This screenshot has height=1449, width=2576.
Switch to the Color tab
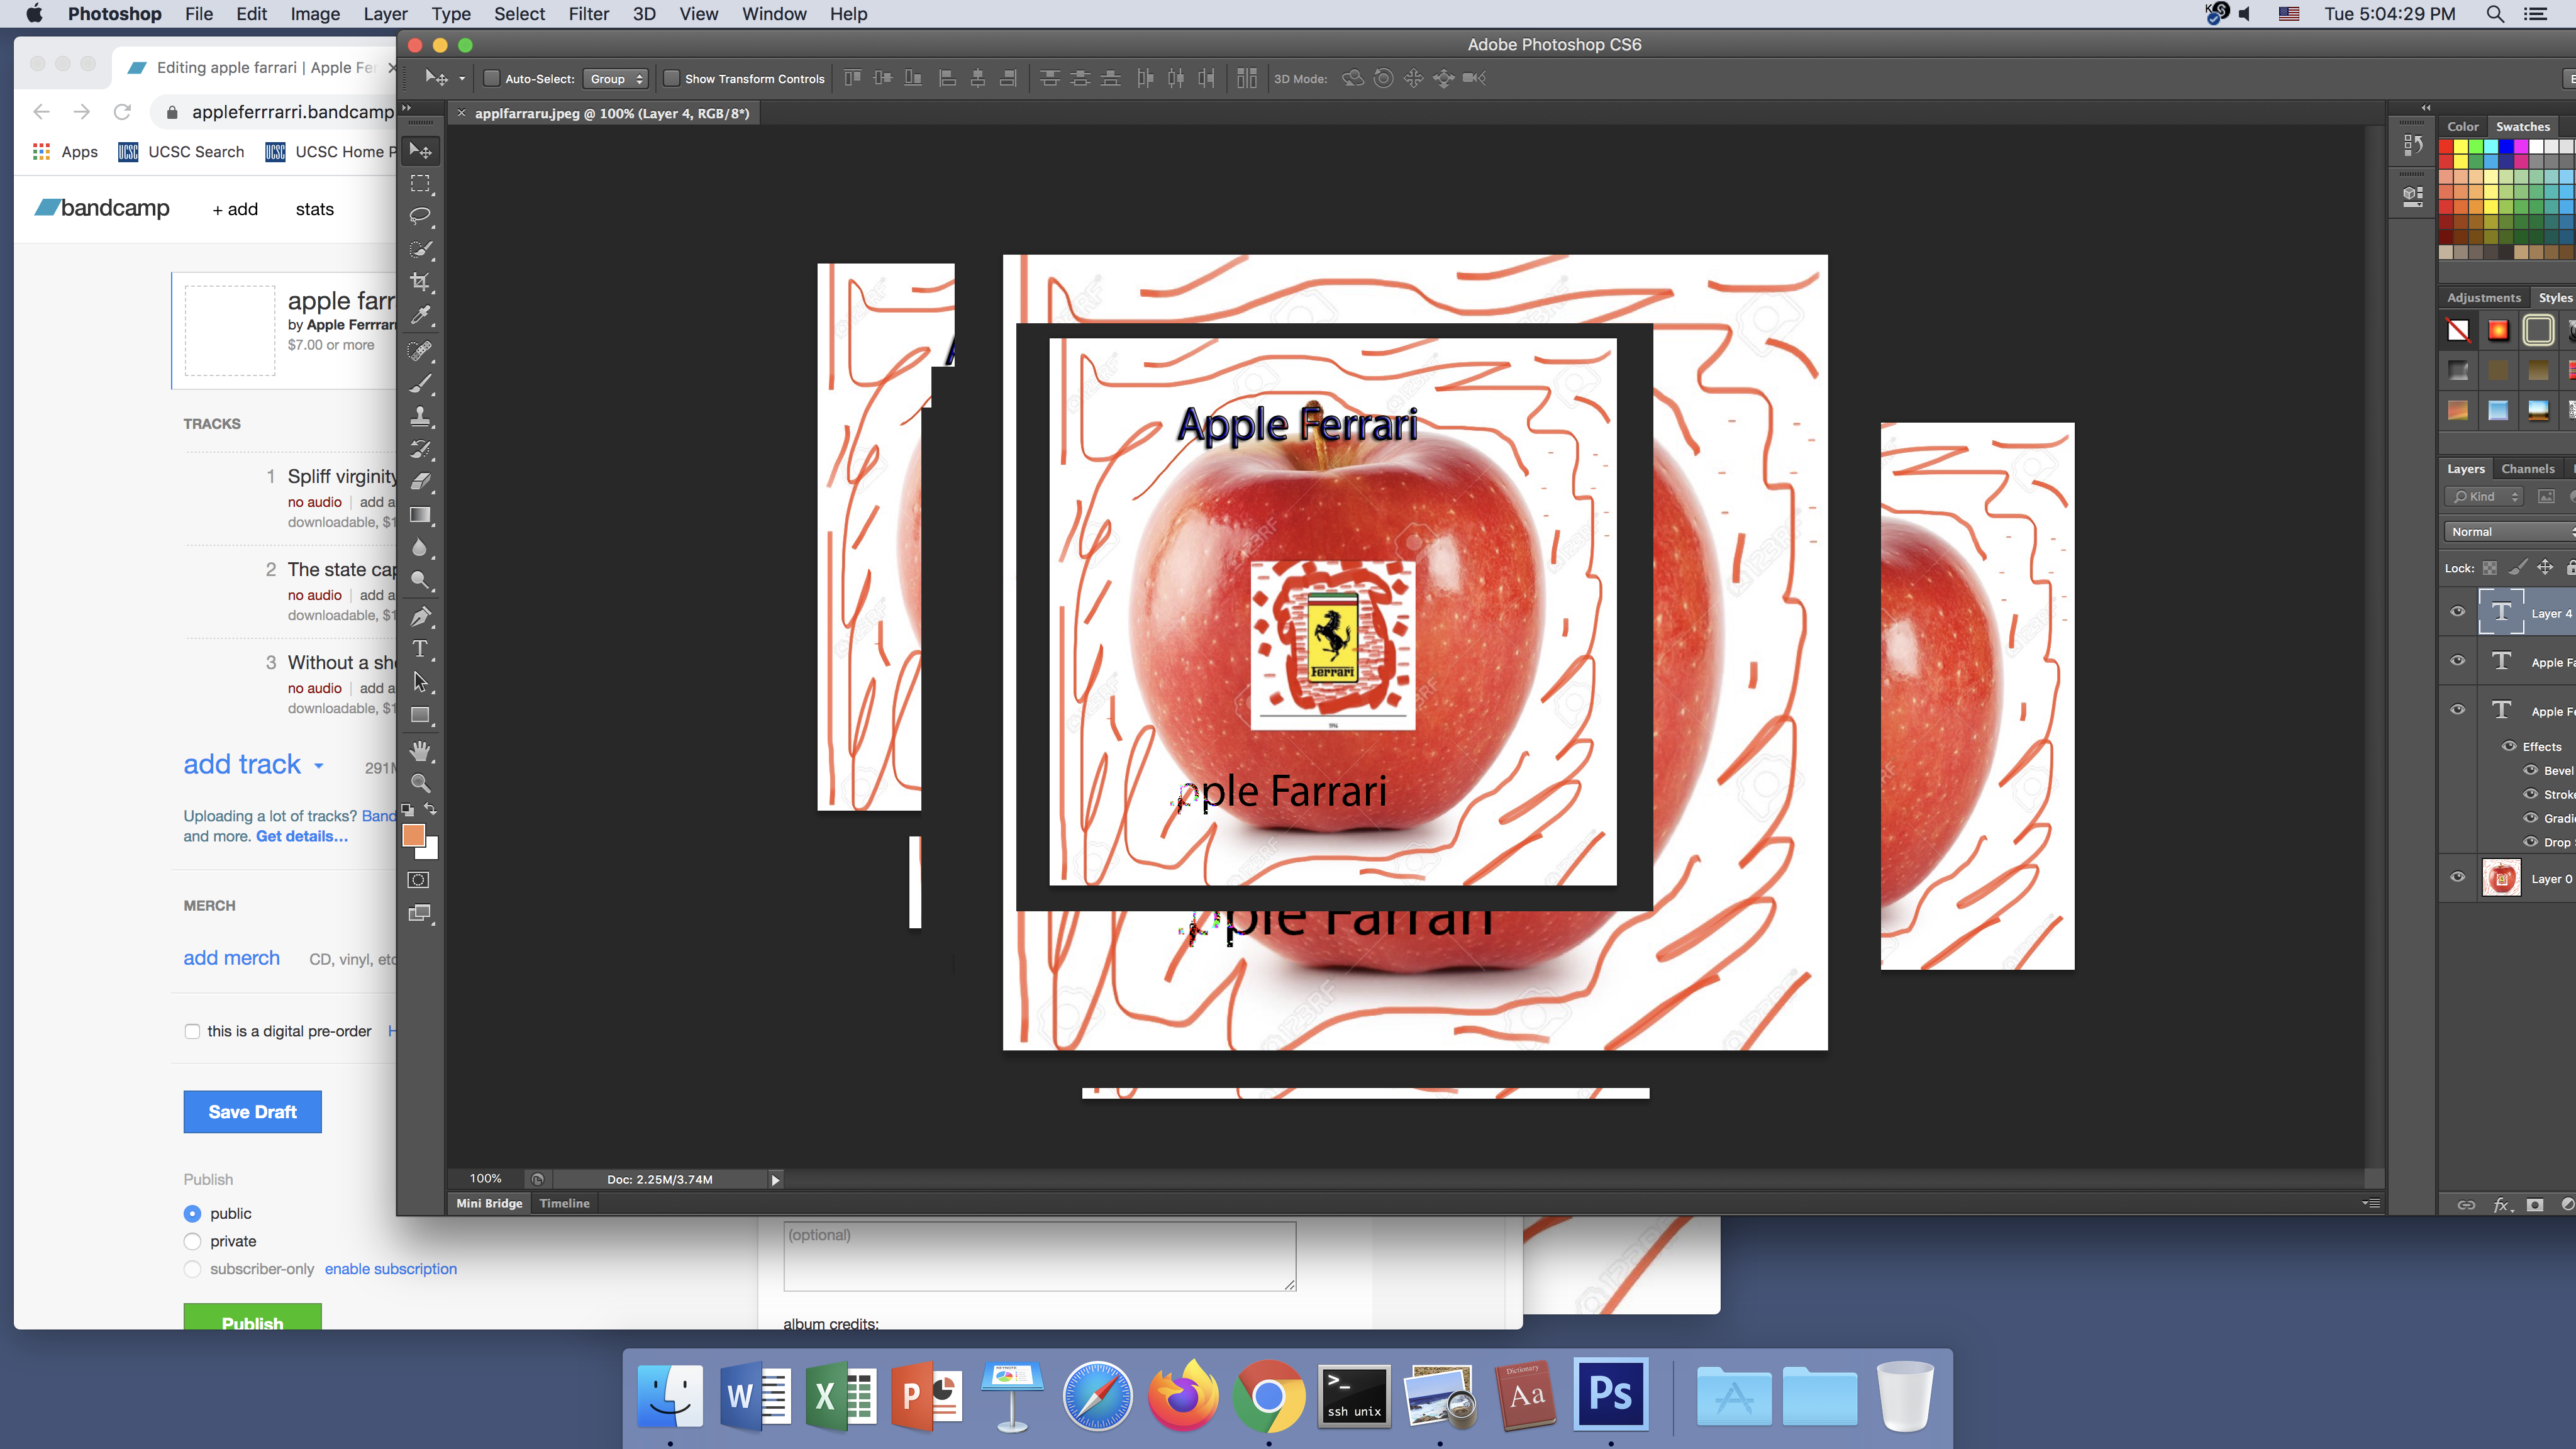pyautogui.click(x=2462, y=126)
